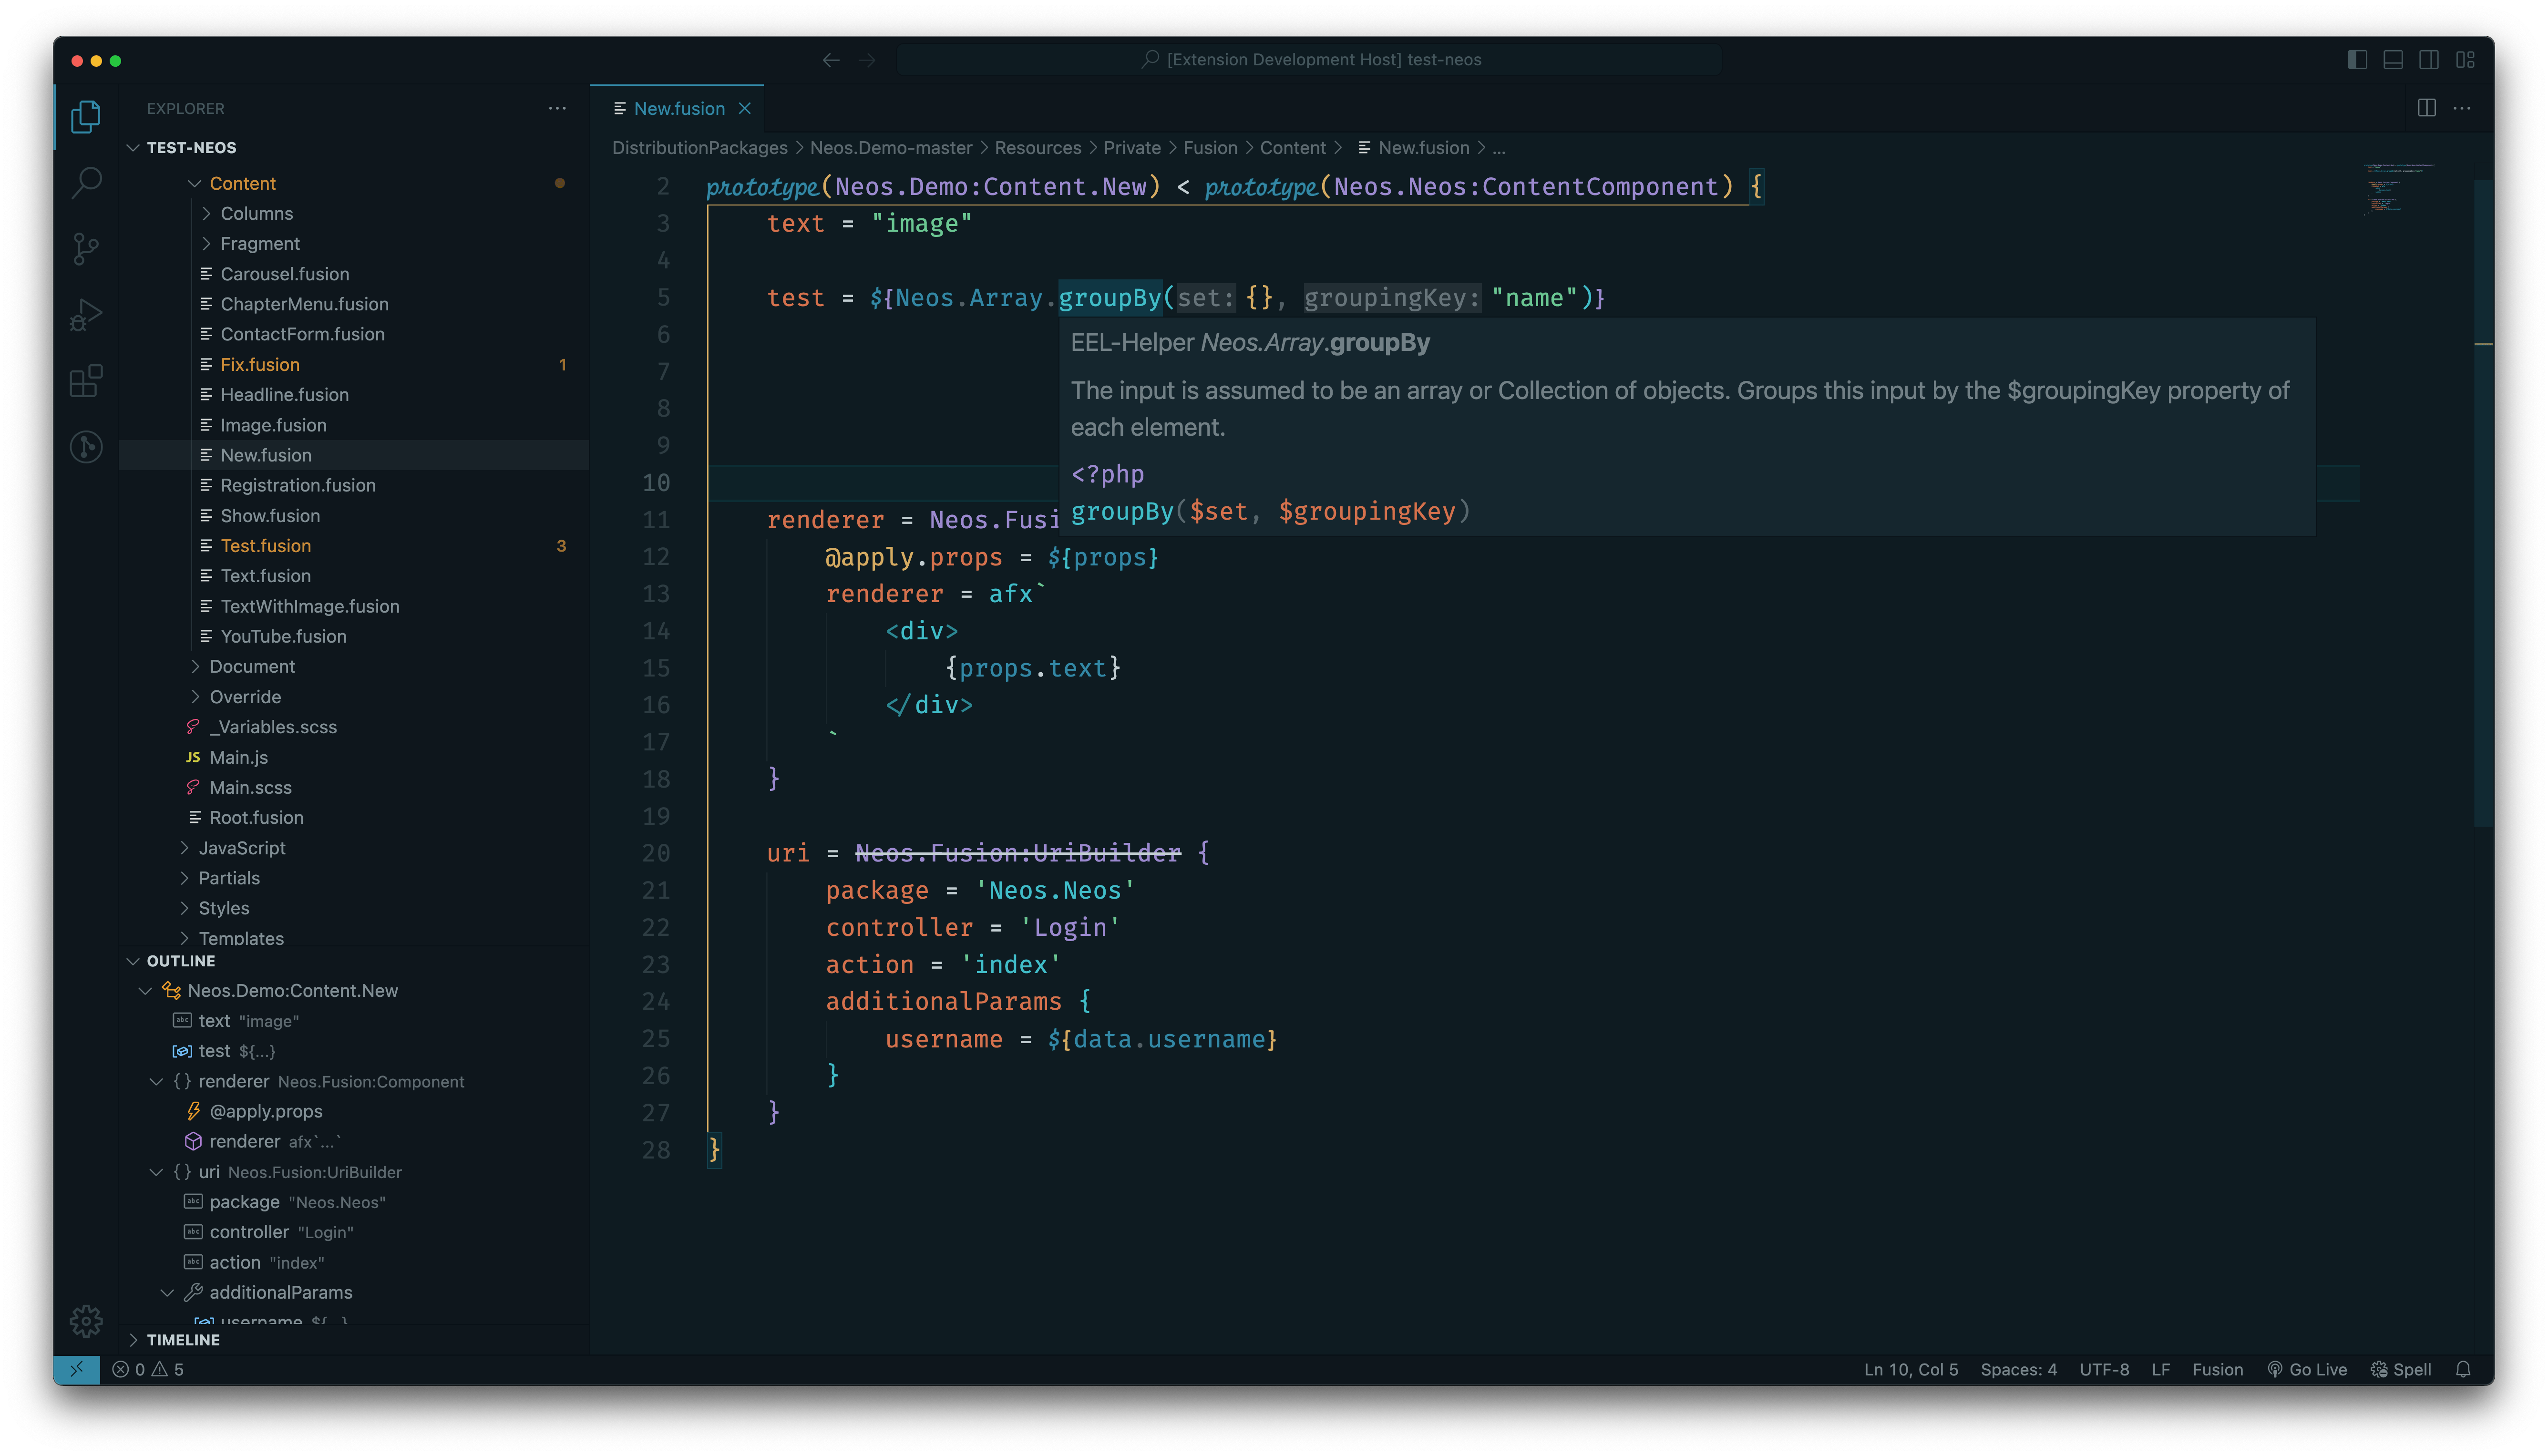Click the remote window status bar icon
This screenshot has height=1456, width=2548.
coord(77,1369)
